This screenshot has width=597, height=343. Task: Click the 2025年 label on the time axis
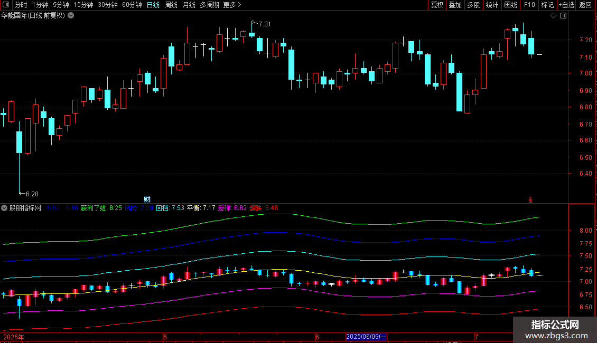(x=14, y=337)
